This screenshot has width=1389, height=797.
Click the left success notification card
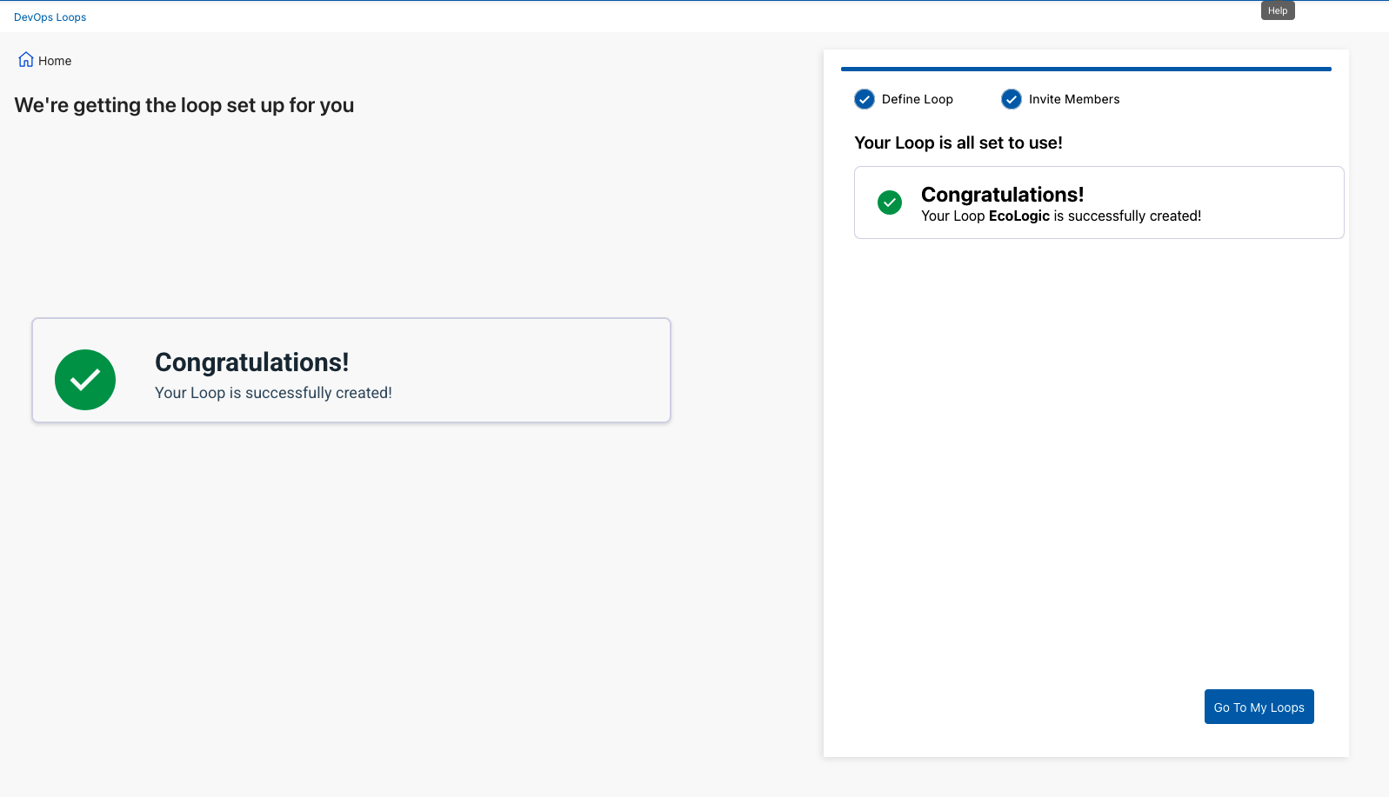click(522, 370)
